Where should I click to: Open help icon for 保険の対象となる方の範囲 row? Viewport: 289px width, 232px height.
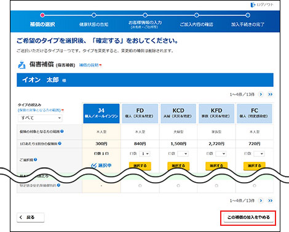click(62, 131)
